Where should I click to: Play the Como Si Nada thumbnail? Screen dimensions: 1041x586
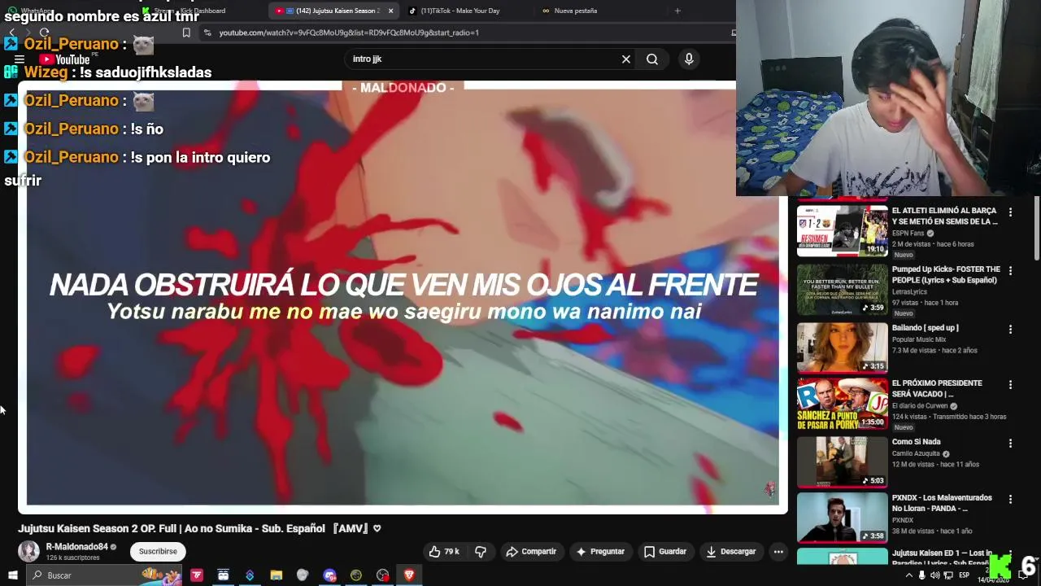[842, 461]
